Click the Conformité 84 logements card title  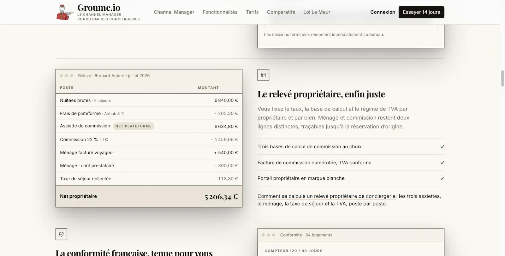point(306,235)
